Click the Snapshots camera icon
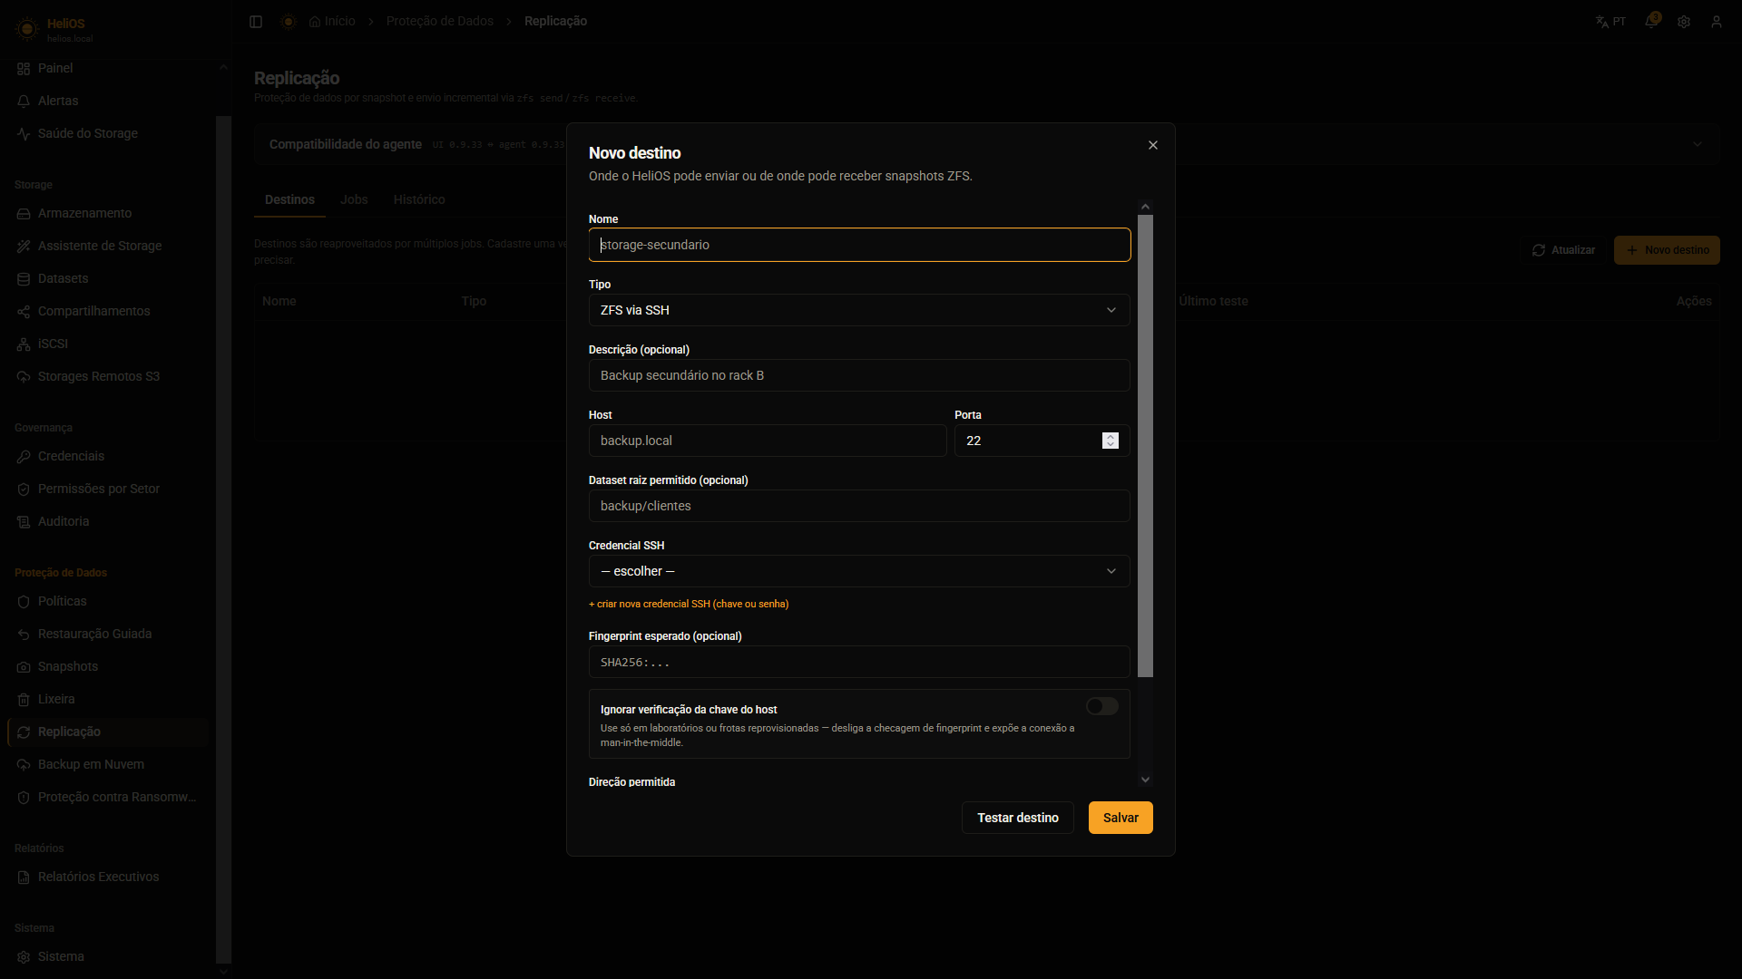This screenshot has height=979, width=1742. tap(24, 666)
